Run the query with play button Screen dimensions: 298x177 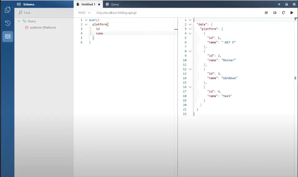(x=292, y=13)
